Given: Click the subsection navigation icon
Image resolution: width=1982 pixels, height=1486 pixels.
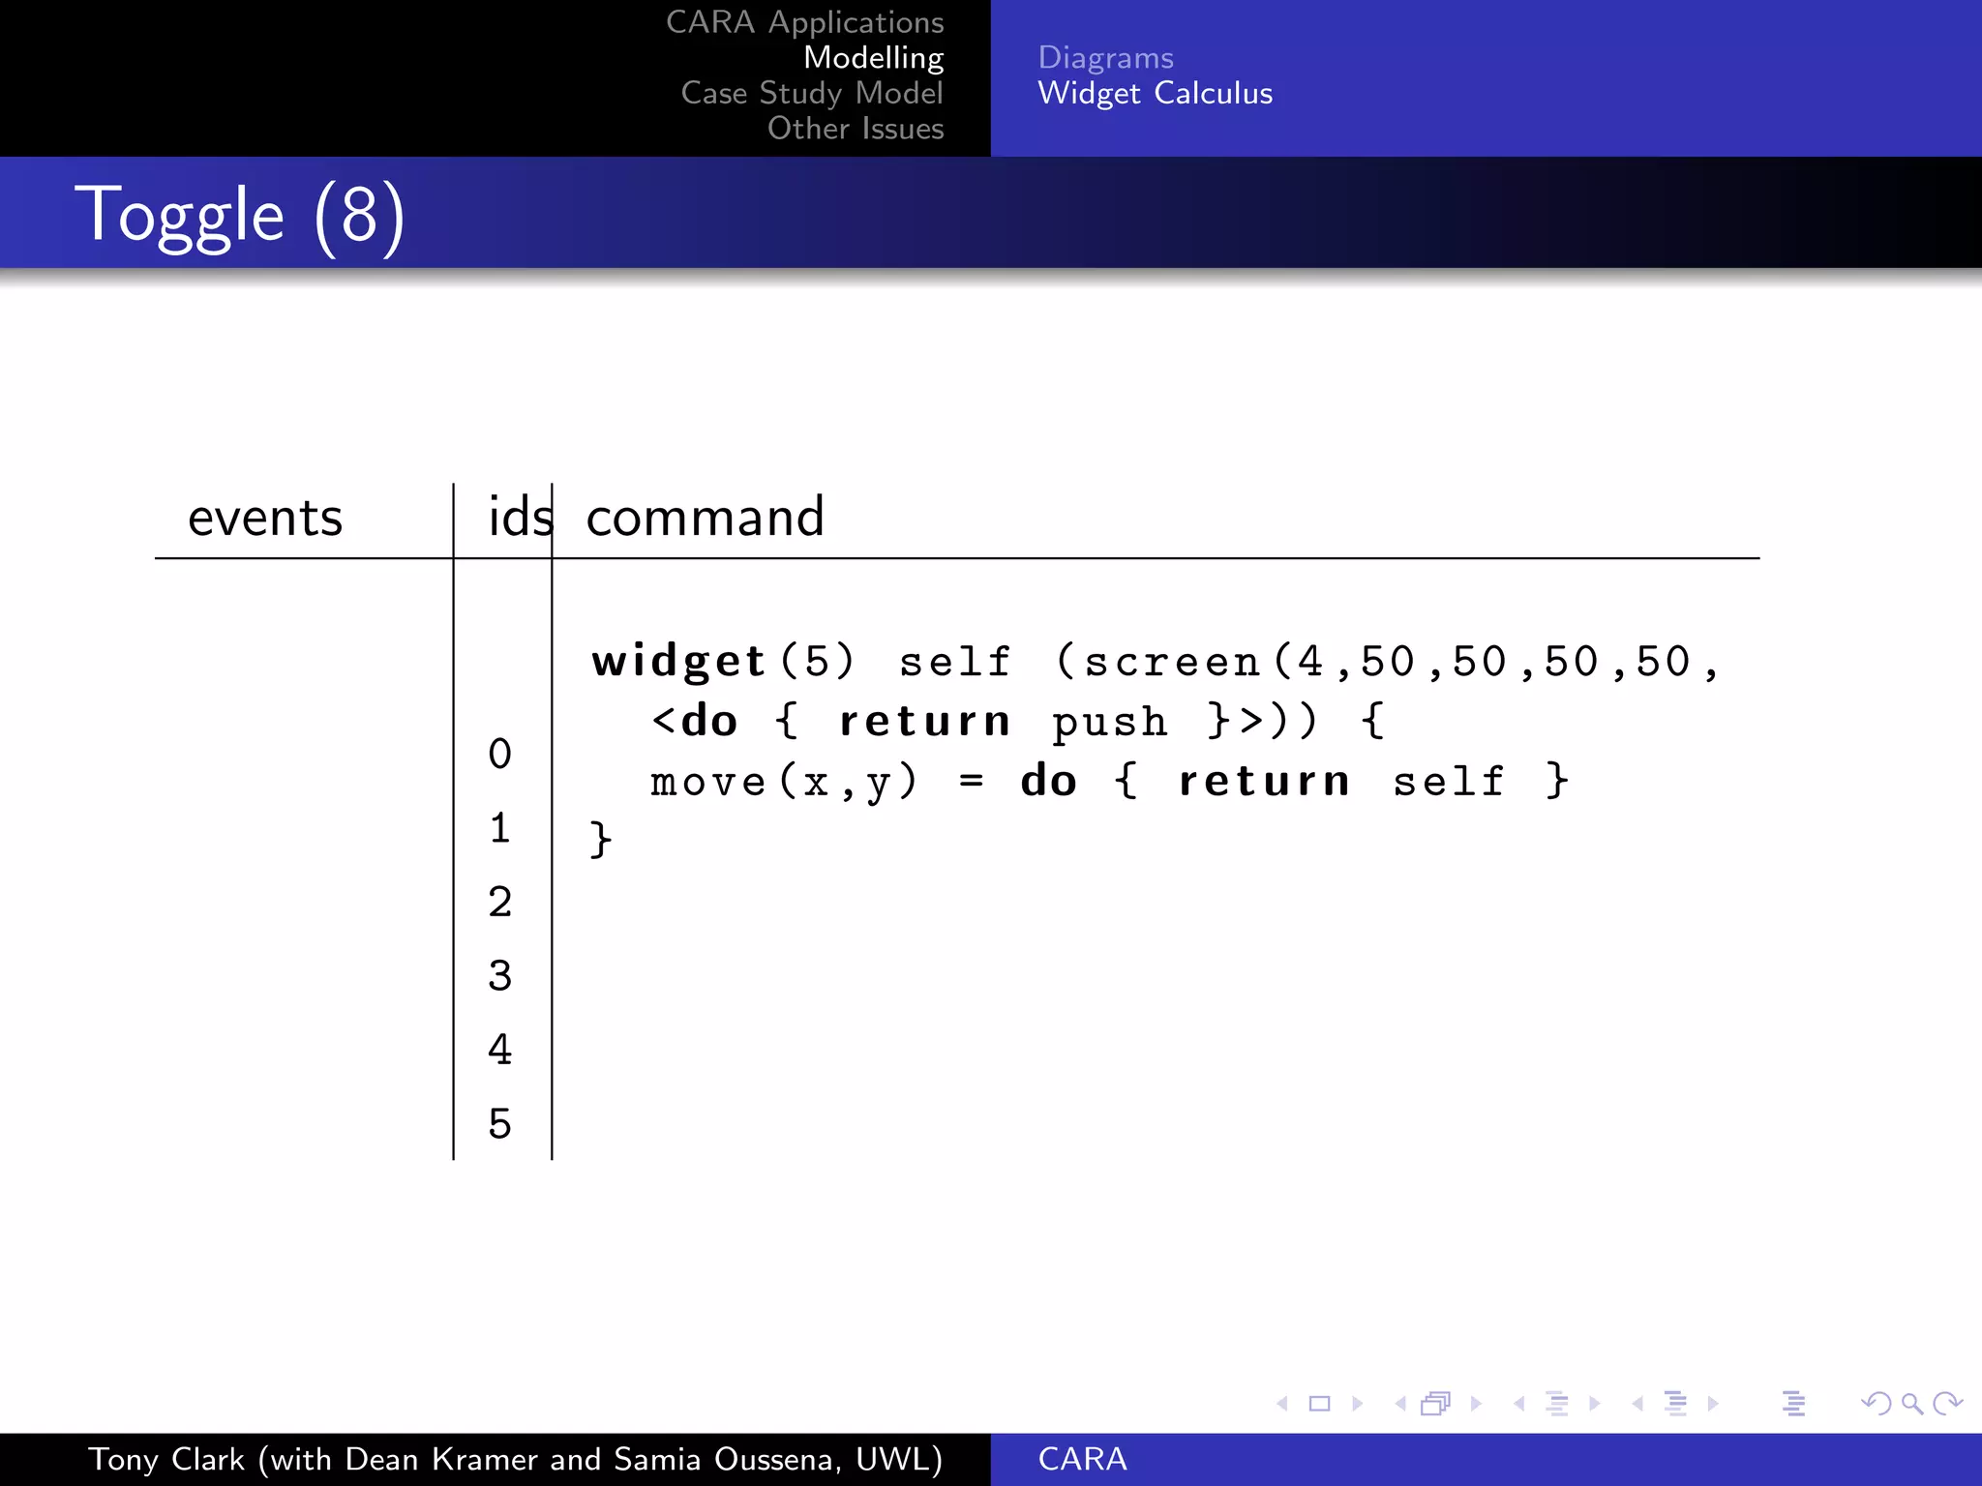Looking at the screenshot, I should [1557, 1403].
